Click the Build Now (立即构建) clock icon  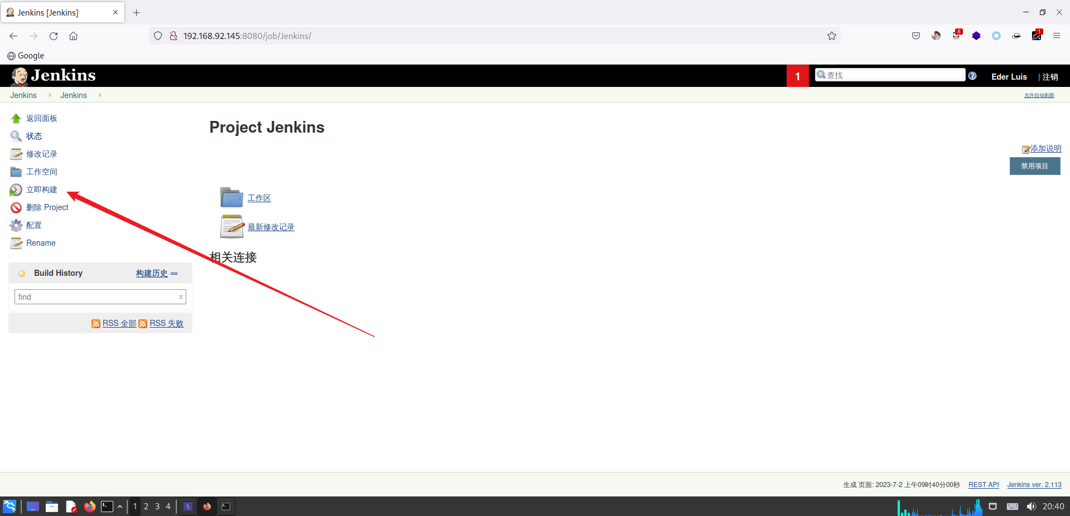(x=16, y=190)
